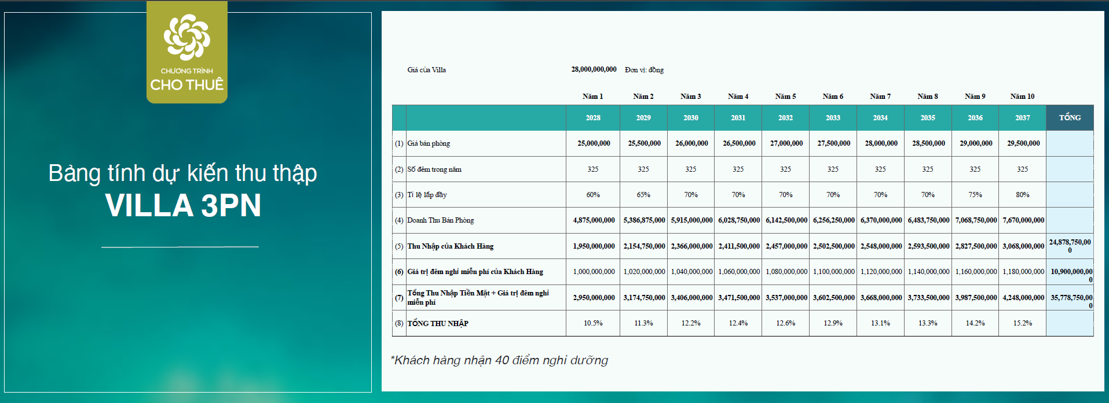
Task: Click room revenue cell 6,370,000,000
Action: [881, 220]
